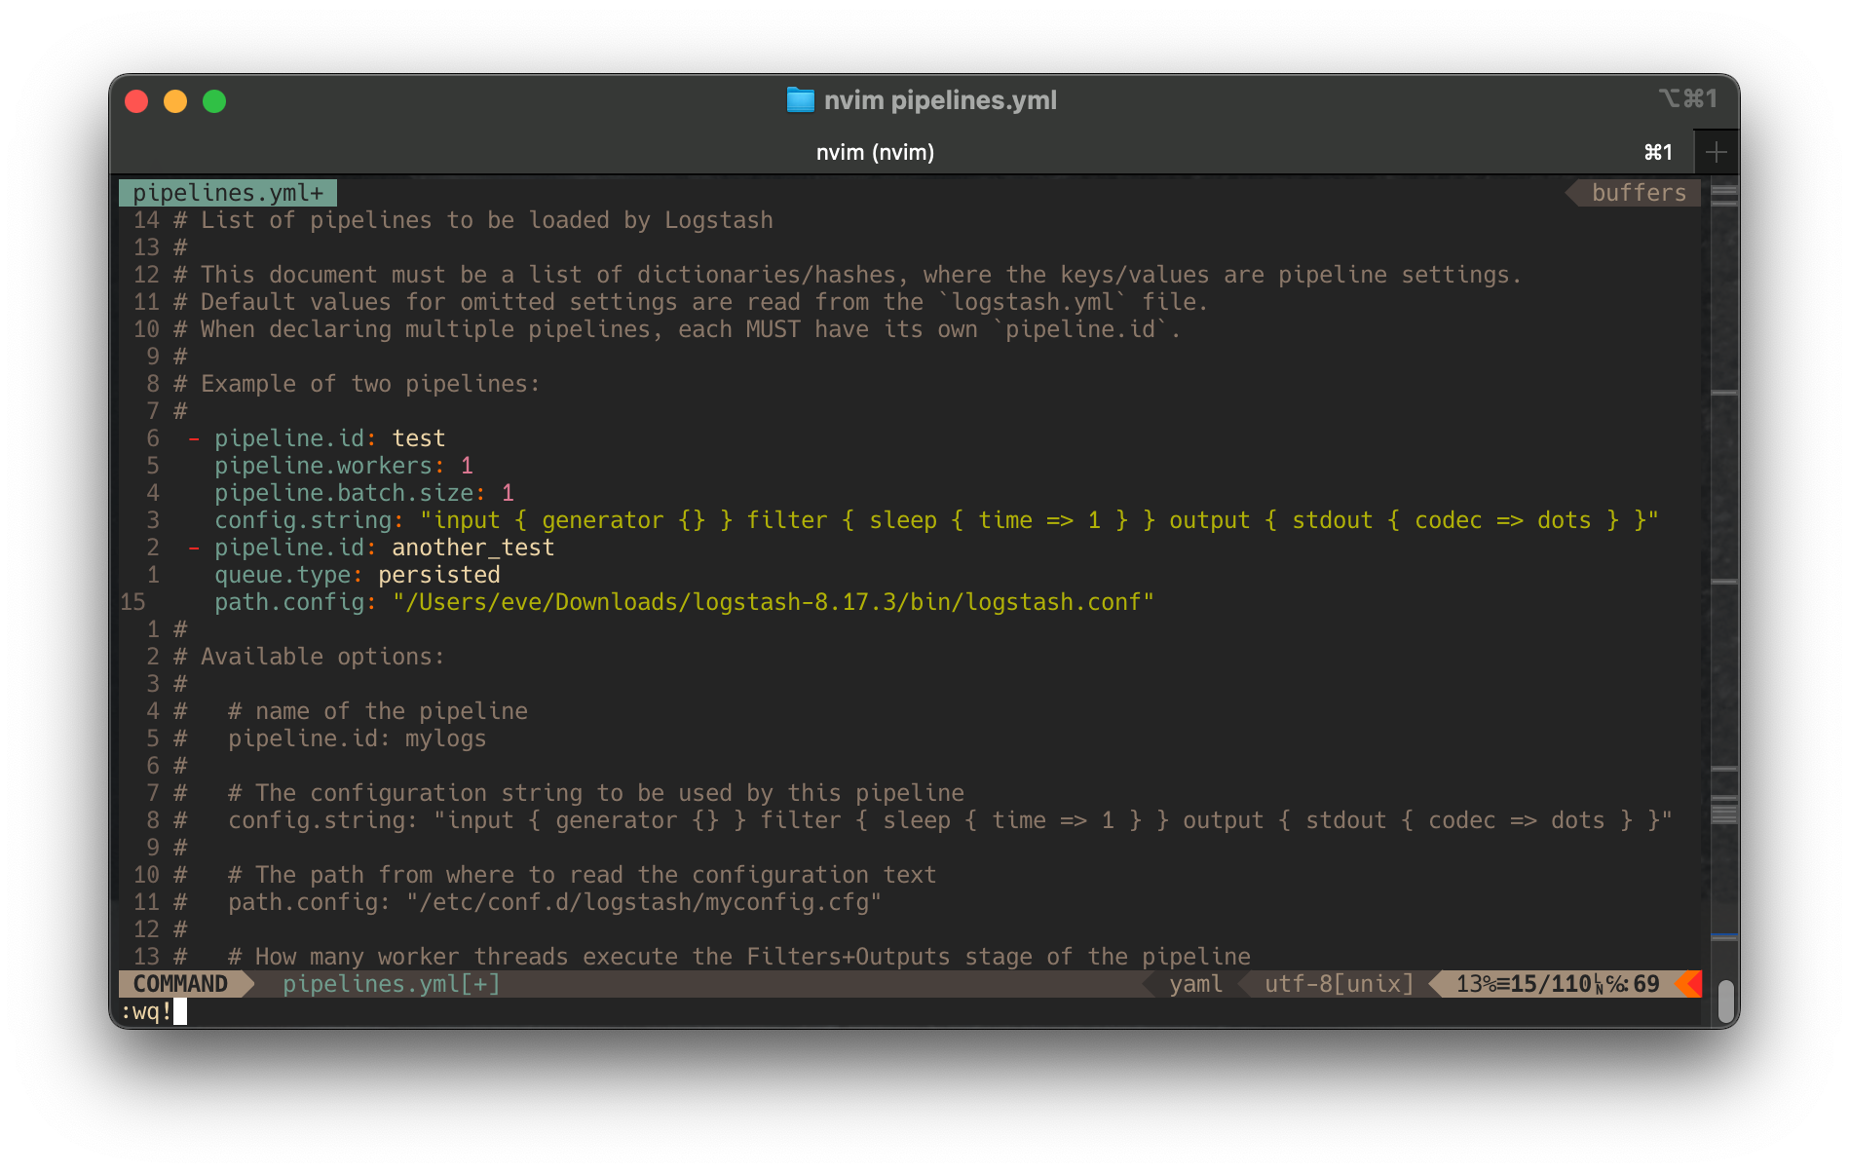Viewport: 1849px width, 1173px height.
Task: Click the queue.type value 'persisted'
Action: [439, 574]
